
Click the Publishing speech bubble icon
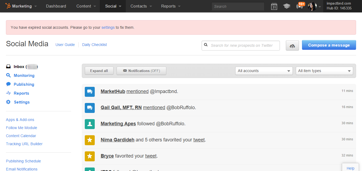(x=8, y=84)
